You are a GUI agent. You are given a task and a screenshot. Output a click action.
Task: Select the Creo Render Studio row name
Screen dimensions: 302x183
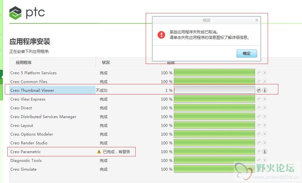29,143
